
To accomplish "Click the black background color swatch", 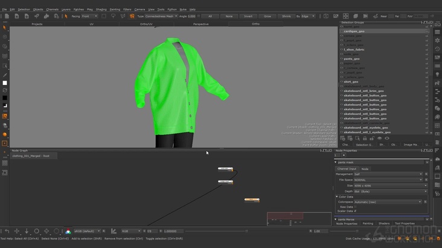I will [x=5, y=98].
